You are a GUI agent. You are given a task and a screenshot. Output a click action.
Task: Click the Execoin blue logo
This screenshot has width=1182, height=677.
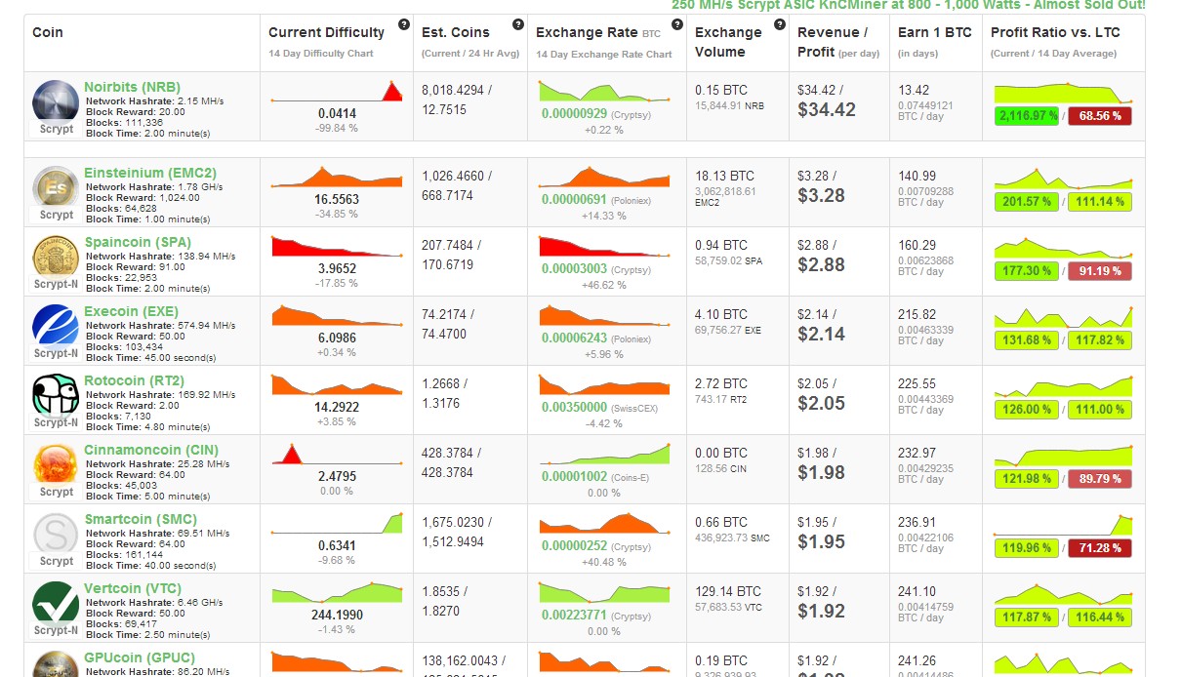click(56, 326)
